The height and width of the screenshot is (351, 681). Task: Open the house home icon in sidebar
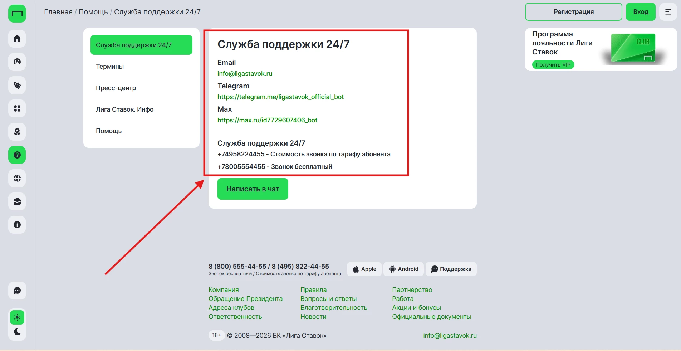[x=17, y=39]
